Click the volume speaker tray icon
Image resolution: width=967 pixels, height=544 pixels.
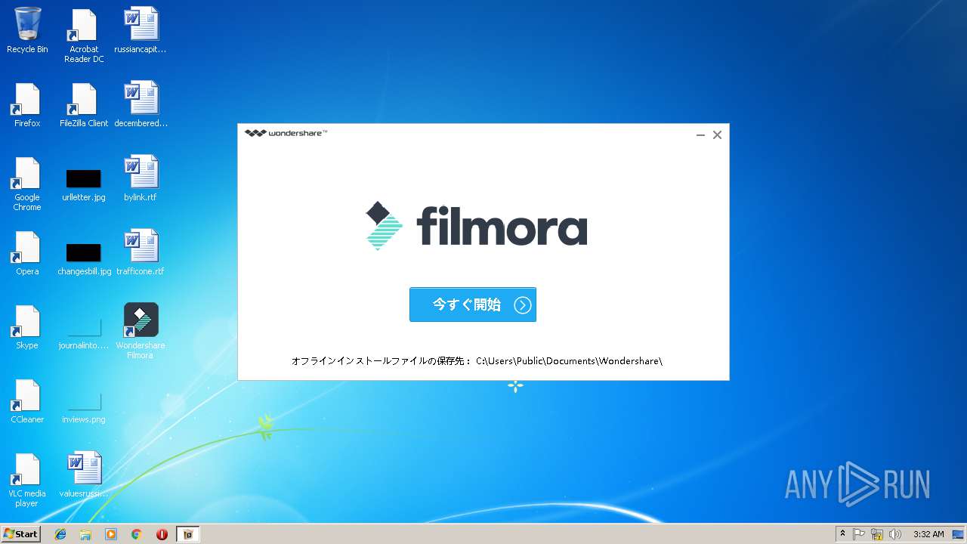point(895,534)
